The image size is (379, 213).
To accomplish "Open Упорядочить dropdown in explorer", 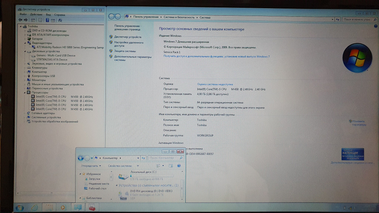I will pyautogui.click(x=91, y=166).
